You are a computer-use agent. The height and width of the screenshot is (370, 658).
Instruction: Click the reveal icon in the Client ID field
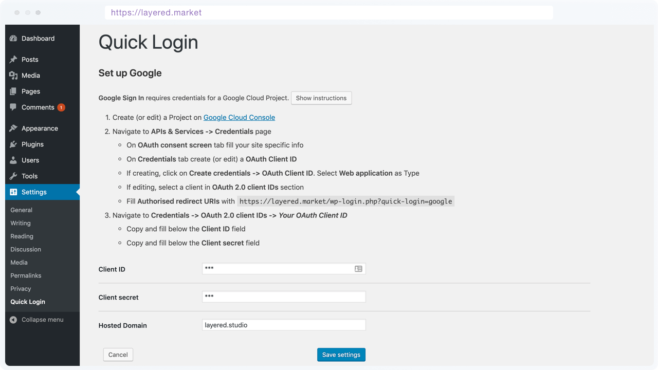pyautogui.click(x=358, y=268)
